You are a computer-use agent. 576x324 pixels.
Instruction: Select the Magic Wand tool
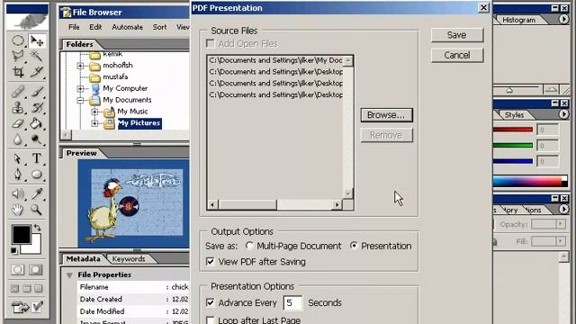[x=37, y=56]
